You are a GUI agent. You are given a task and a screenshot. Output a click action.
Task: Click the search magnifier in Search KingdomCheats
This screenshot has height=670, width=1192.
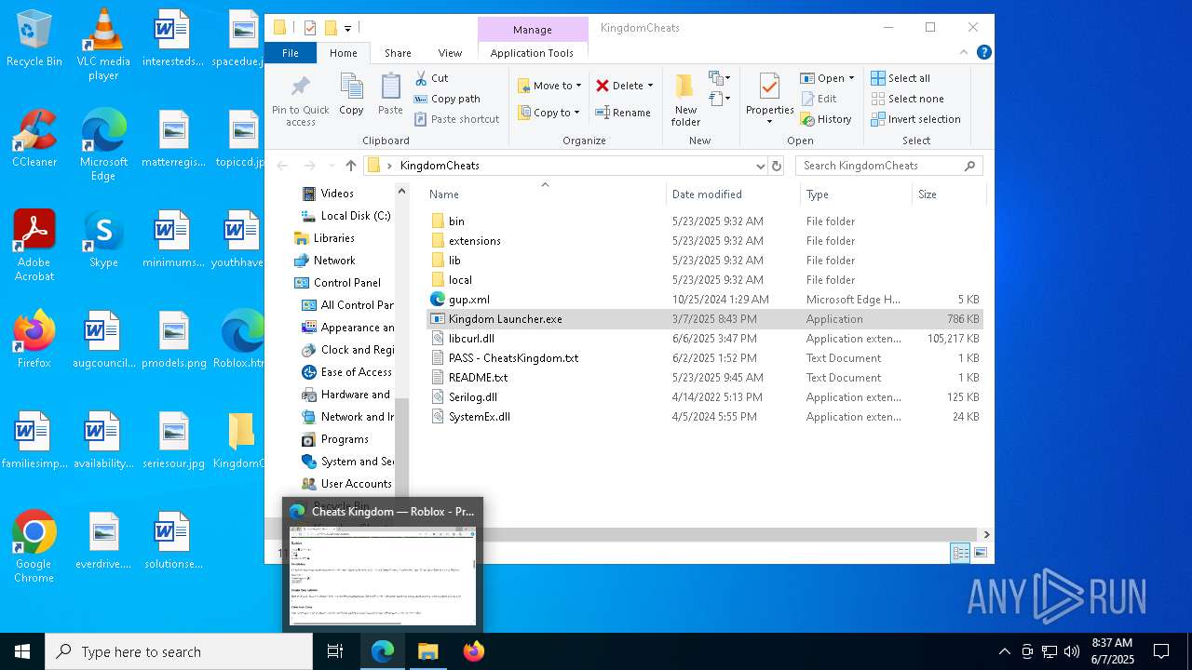[969, 166]
